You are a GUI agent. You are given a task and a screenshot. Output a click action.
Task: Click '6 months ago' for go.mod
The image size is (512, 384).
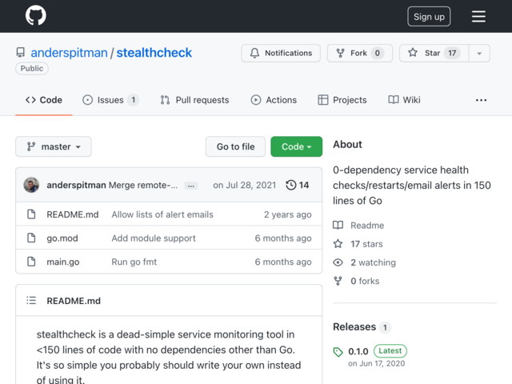(283, 238)
